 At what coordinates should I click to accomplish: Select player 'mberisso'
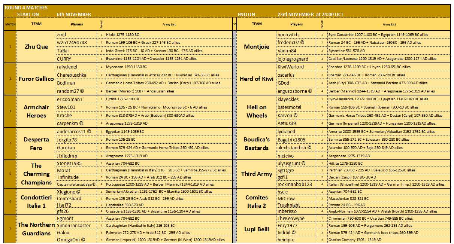(x=287, y=212)
